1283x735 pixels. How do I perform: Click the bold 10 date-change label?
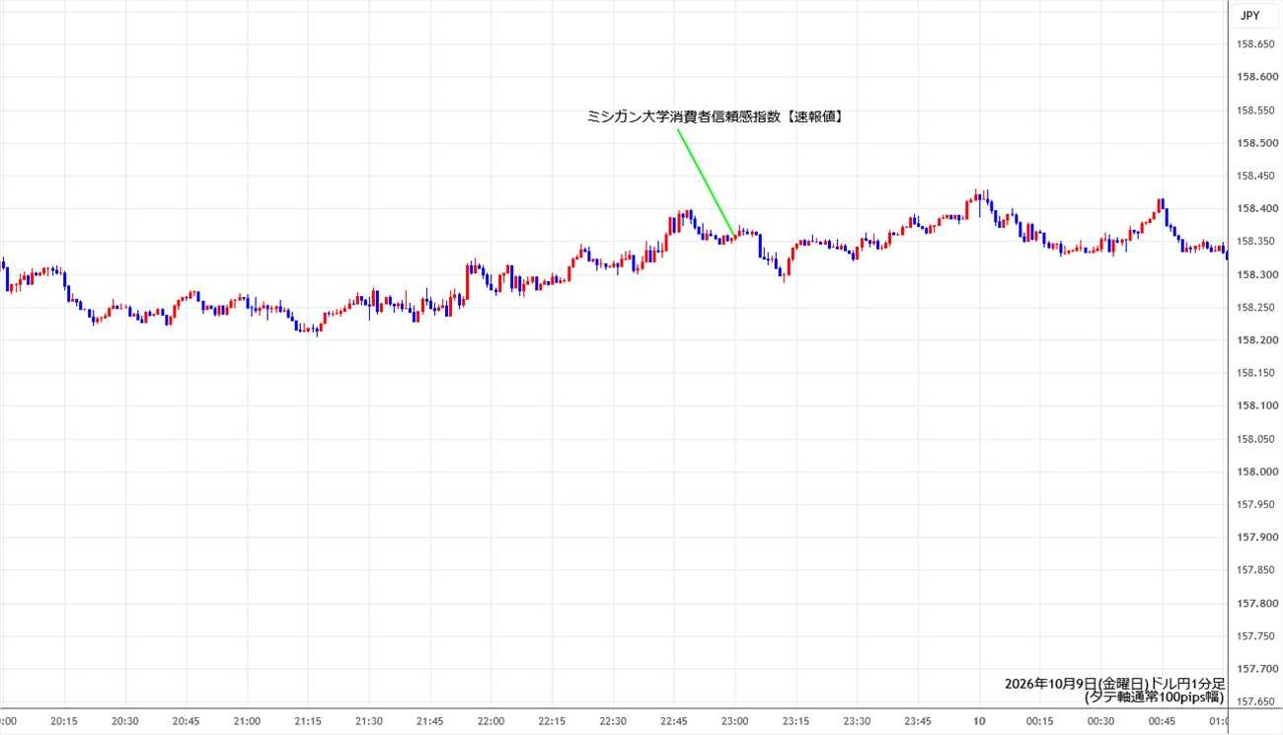(979, 721)
